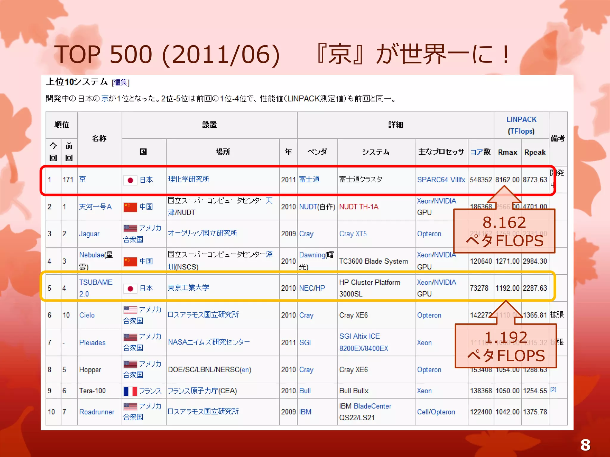Open the SGI vendor link

click(305, 342)
